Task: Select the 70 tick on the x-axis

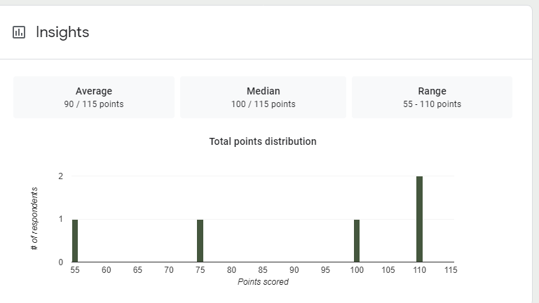Action: pyautogui.click(x=169, y=269)
